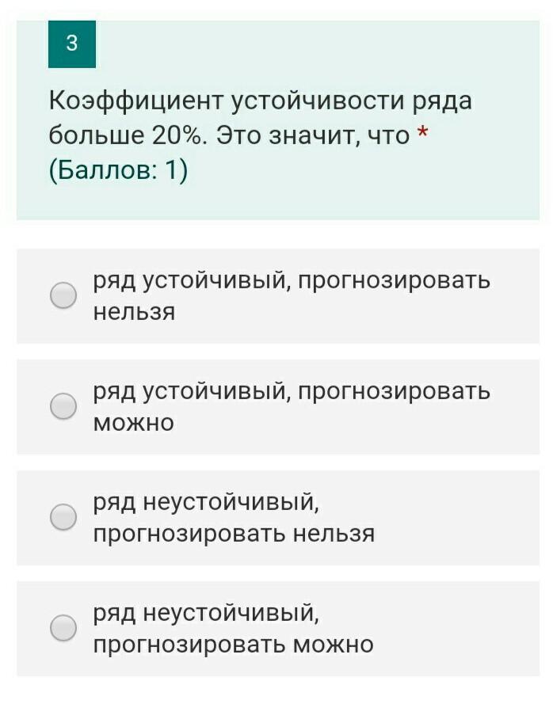This screenshot has height=708, width=553.
Task: Click the question number 3 badge
Action: (72, 44)
